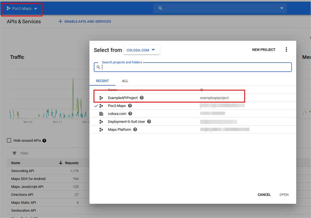Select the RECENT tab

point(102,81)
